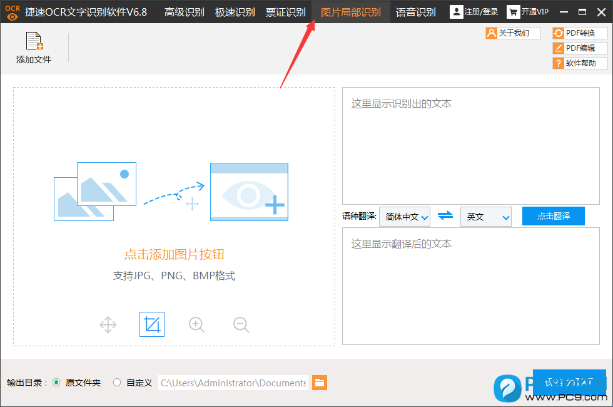Click the output path field
This screenshot has width=613, height=407.
pos(233,383)
